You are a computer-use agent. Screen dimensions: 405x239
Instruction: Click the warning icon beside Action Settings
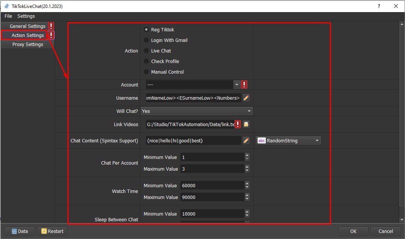pyautogui.click(x=51, y=35)
